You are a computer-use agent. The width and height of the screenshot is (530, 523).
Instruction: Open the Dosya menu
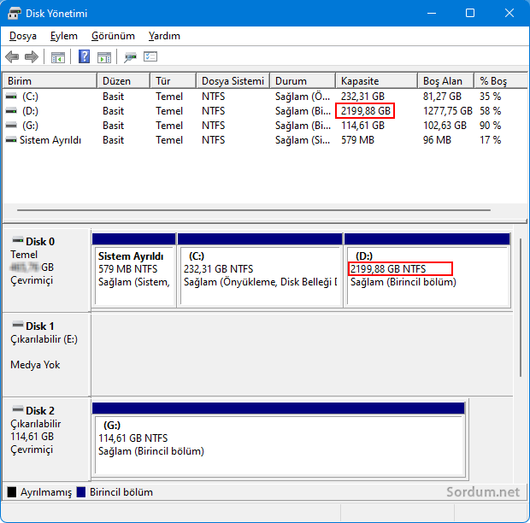(x=23, y=36)
